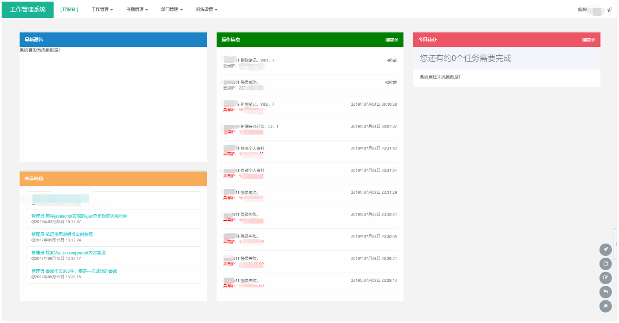Go to the 控制台 dashboard tab
The width and height of the screenshot is (619, 323).
[x=69, y=10]
